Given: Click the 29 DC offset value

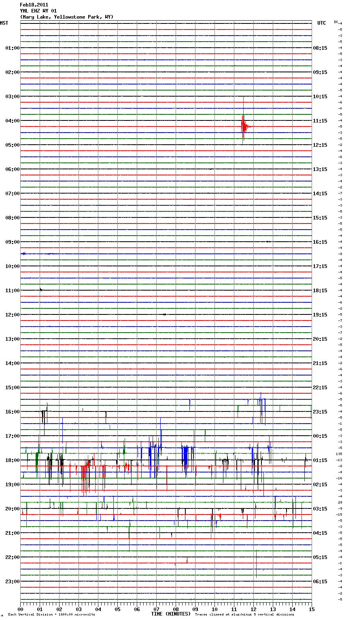Looking at the screenshot, I should [340, 502].
